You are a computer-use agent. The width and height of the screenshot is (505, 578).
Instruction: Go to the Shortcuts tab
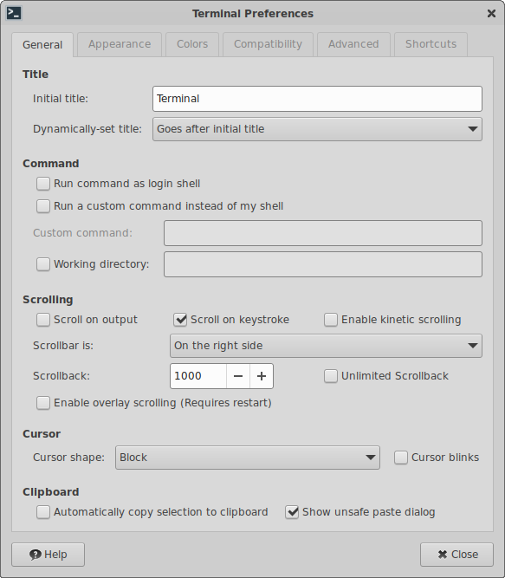click(431, 44)
